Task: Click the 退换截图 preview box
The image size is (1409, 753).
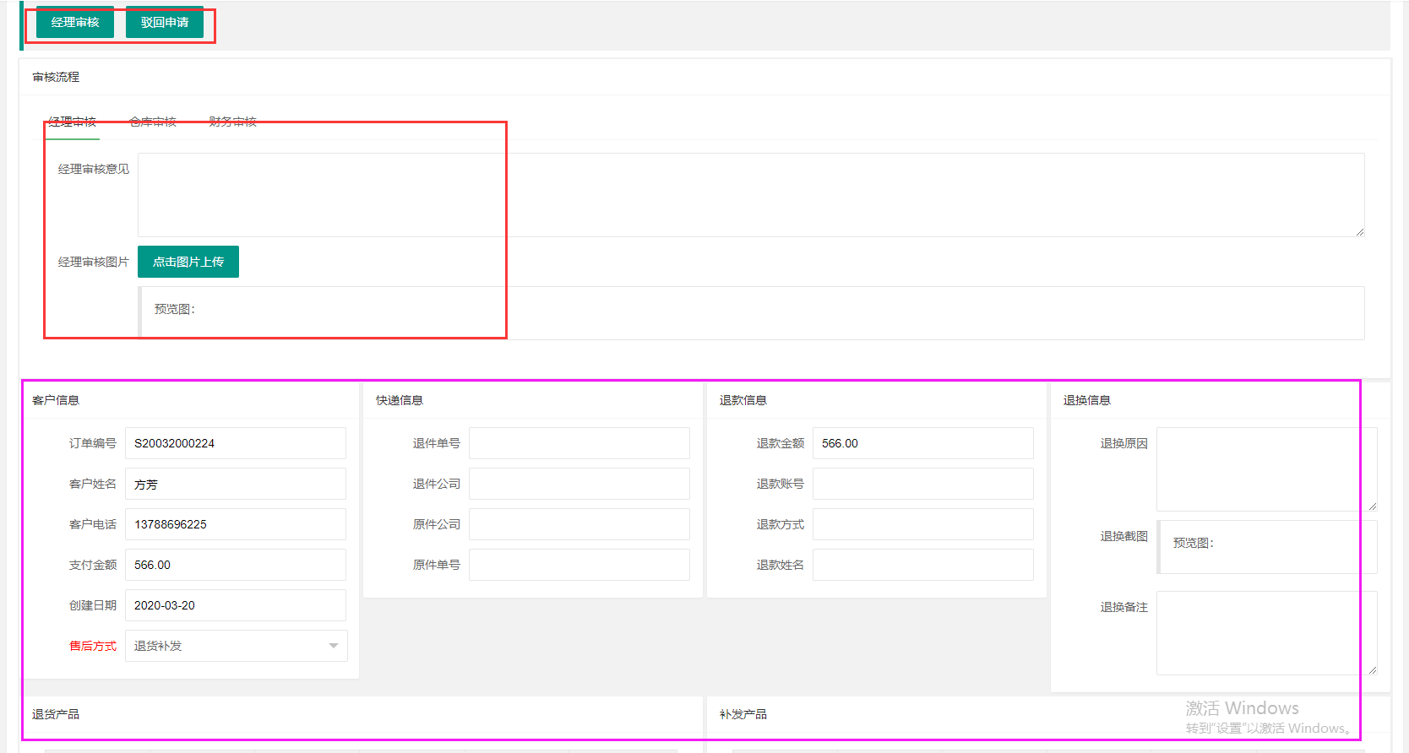Action: 1267,547
